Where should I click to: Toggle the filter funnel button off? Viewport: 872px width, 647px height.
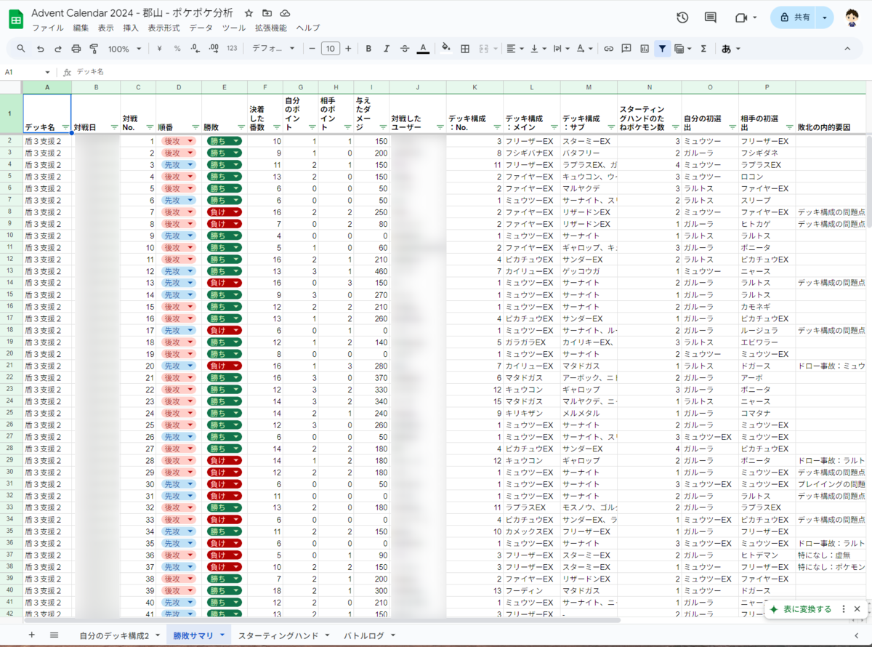point(662,49)
